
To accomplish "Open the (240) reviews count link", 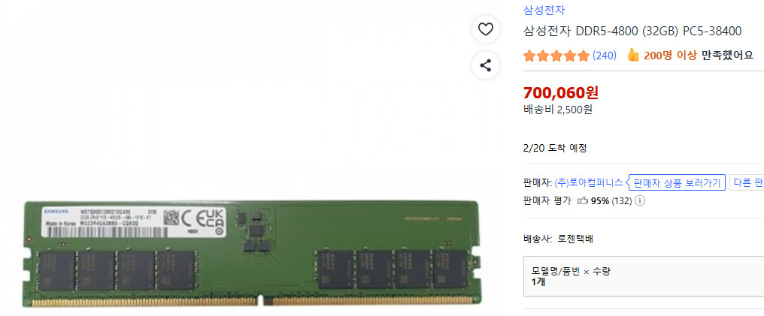I will coord(604,56).
